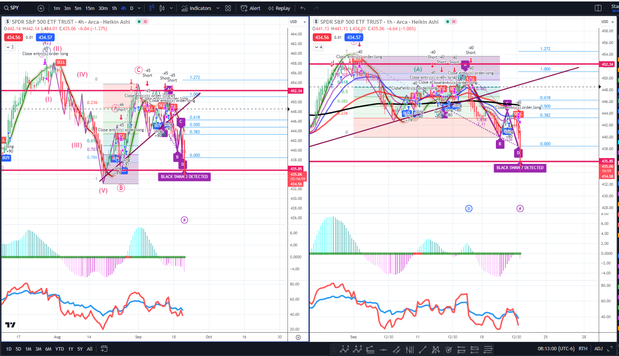Toggle the green market status dot on 4h chart
Screen dimensions: 619x356
pos(139,22)
